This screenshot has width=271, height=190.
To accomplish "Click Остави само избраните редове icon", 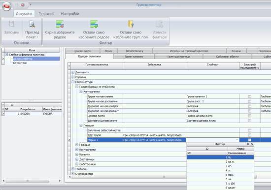I will (94, 24).
